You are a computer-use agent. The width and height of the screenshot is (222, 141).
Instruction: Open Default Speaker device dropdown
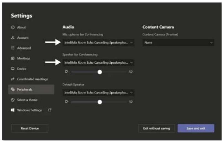pyautogui.click(x=98, y=93)
